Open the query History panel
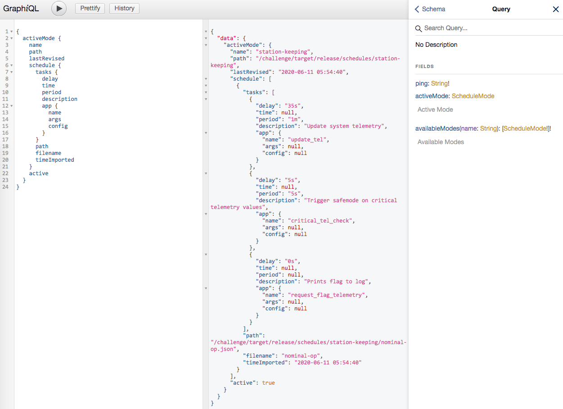This screenshot has width=563, height=409. pyautogui.click(x=124, y=8)
